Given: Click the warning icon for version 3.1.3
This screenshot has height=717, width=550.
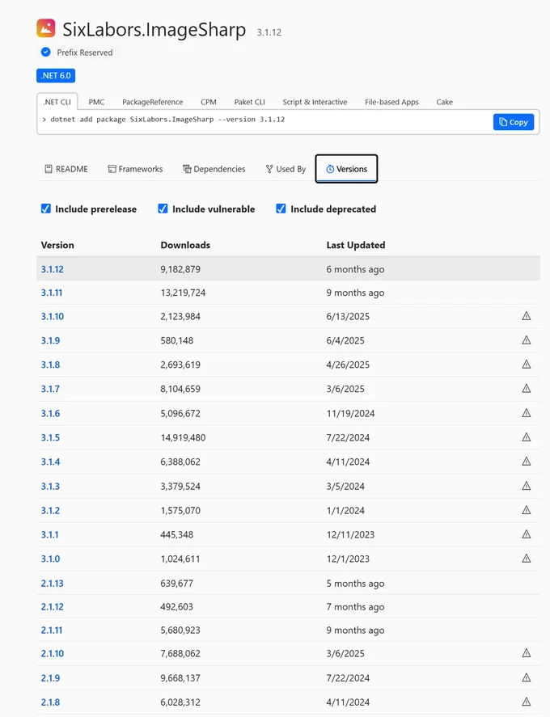Looking at the screenshot, I should click(x=527, y=486).
